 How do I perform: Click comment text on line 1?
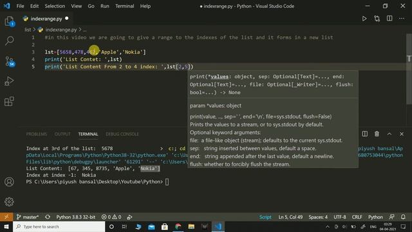[189, 37]
